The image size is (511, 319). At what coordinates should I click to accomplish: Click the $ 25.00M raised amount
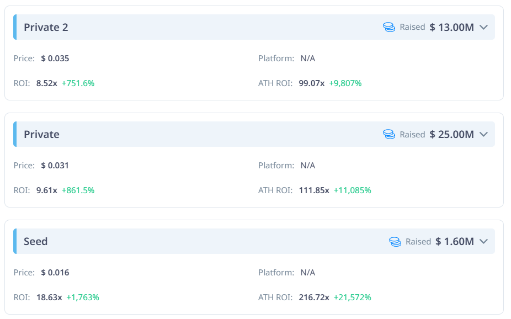point(452,135)
